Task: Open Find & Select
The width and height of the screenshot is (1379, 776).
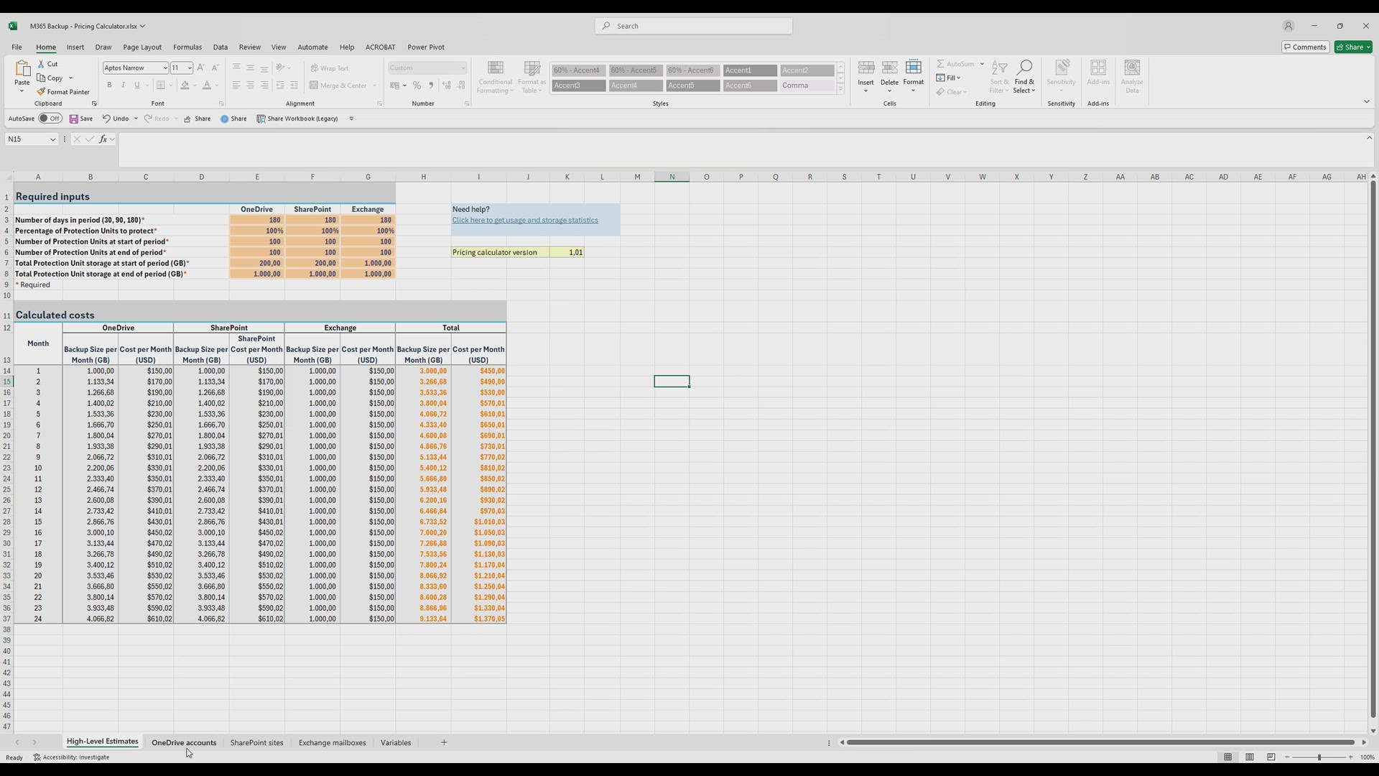Action: pyautogui.click(x=1025, y=76)
